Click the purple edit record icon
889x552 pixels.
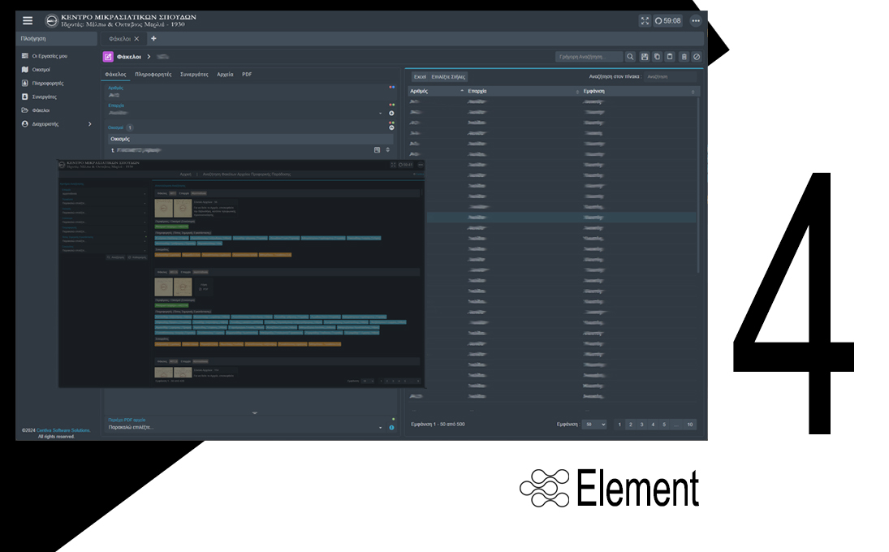click(x=108, y=57)
